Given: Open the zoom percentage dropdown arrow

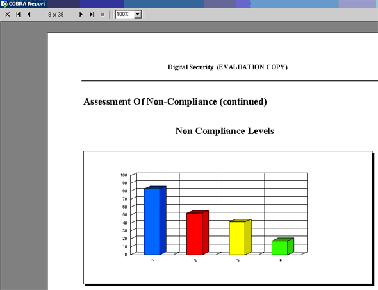Looking at the screenshot, I should tap(138, 15).
